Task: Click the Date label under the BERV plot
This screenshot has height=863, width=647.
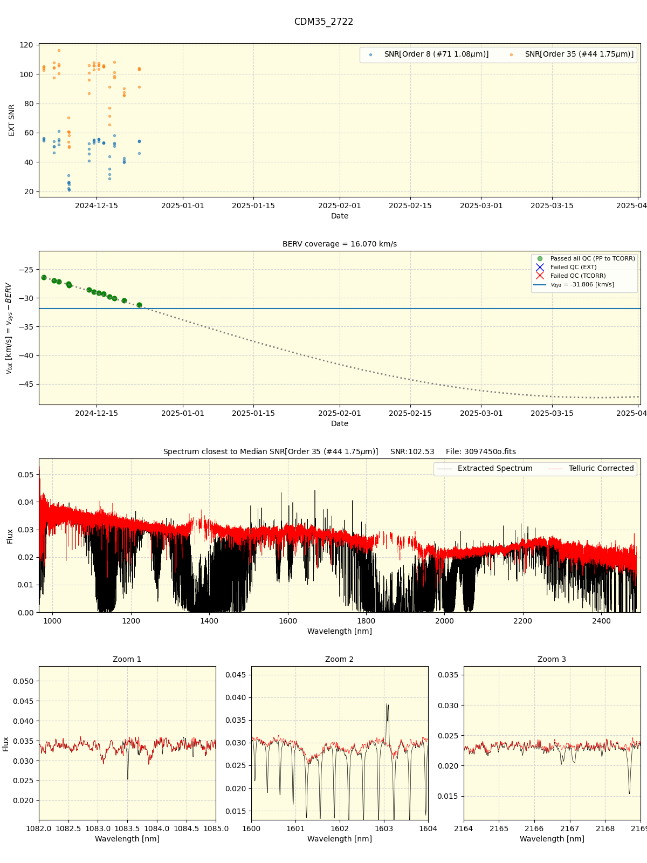Action: tap(340, 423)
